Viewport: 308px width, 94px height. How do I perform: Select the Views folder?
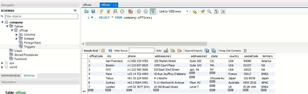[x=18, y=51]
